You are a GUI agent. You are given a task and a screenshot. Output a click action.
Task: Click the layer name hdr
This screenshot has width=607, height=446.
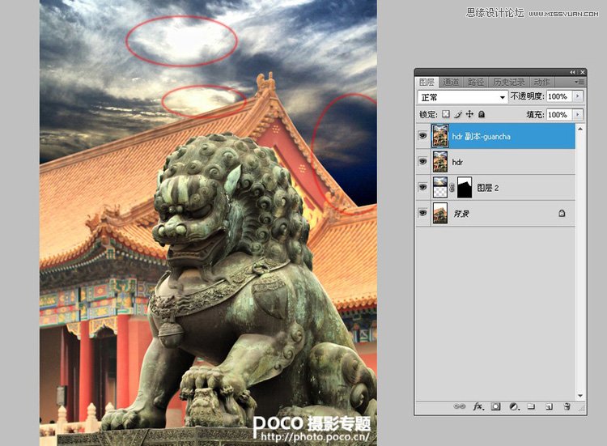(457, 162)
